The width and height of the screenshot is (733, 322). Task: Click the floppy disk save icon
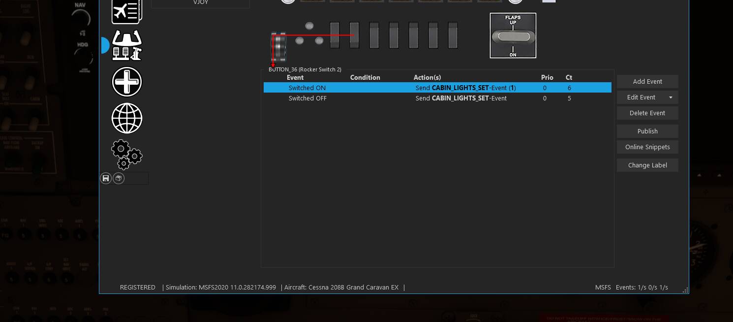point(106,178)
